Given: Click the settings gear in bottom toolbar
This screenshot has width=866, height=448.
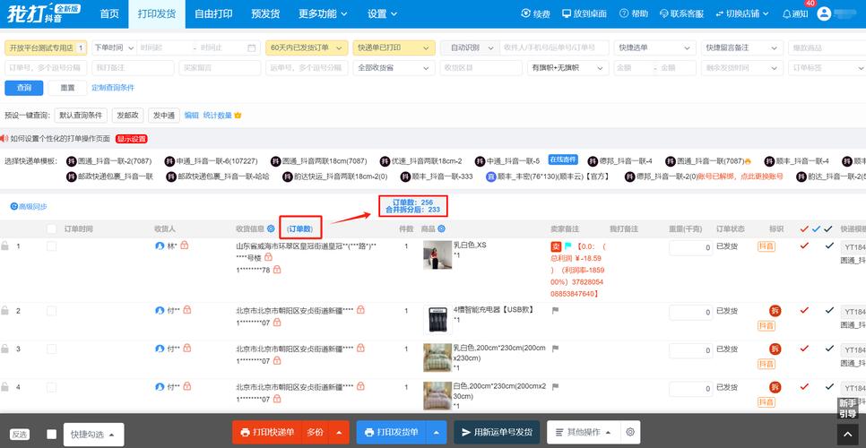Looking at the screenshot, I should (630, 432).
